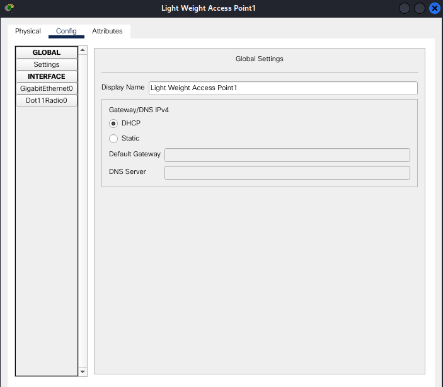Click the sidebar scroll up arrow

[x=83, y=50]
